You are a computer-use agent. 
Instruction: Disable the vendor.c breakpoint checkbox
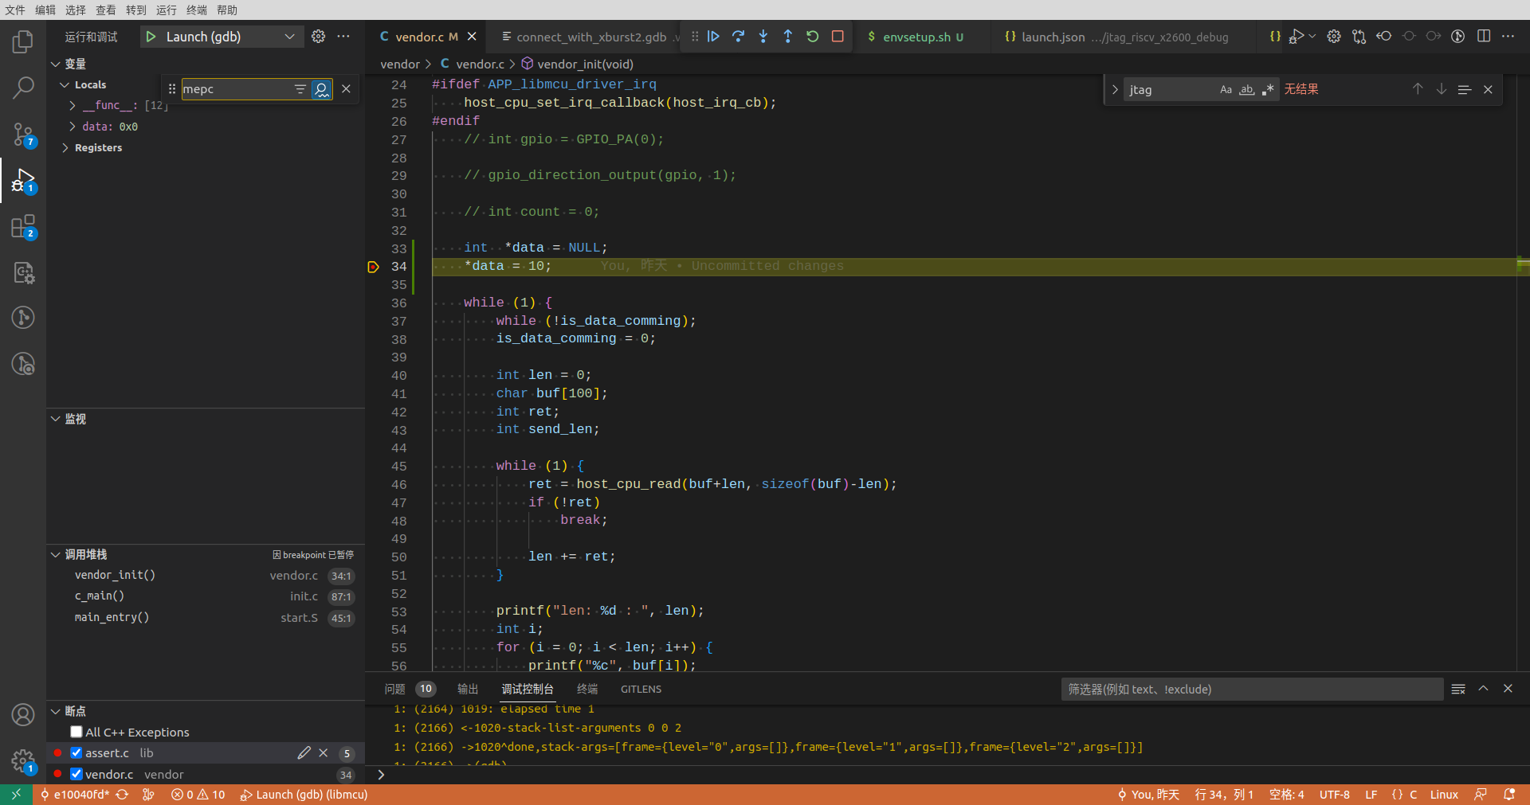(x=76, y=774)
